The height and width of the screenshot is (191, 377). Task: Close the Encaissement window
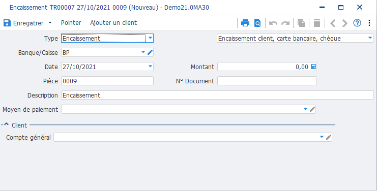360,8
